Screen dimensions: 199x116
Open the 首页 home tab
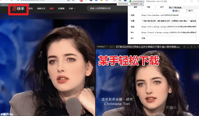(x=31, y=9)
